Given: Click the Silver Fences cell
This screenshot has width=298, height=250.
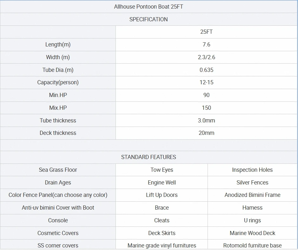Looking at the screenshot, I should click(252, 182).
